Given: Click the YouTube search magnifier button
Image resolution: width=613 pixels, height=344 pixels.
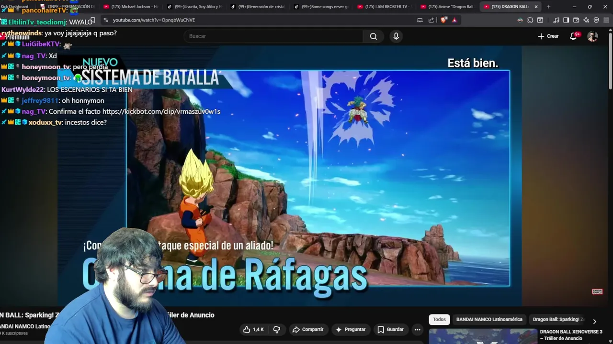Looking at the screenshot, I should coord(374,36).
